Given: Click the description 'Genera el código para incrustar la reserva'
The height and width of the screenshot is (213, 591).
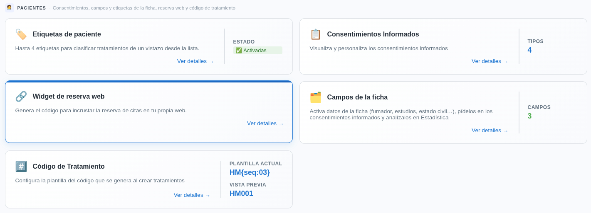Looking at the screenshot, I should click(x=101, y=111).
